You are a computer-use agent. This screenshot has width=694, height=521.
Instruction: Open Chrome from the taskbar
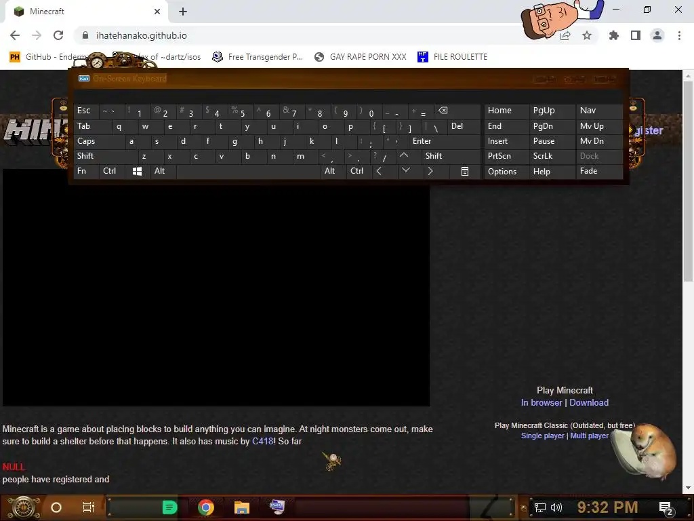(206, 507)
